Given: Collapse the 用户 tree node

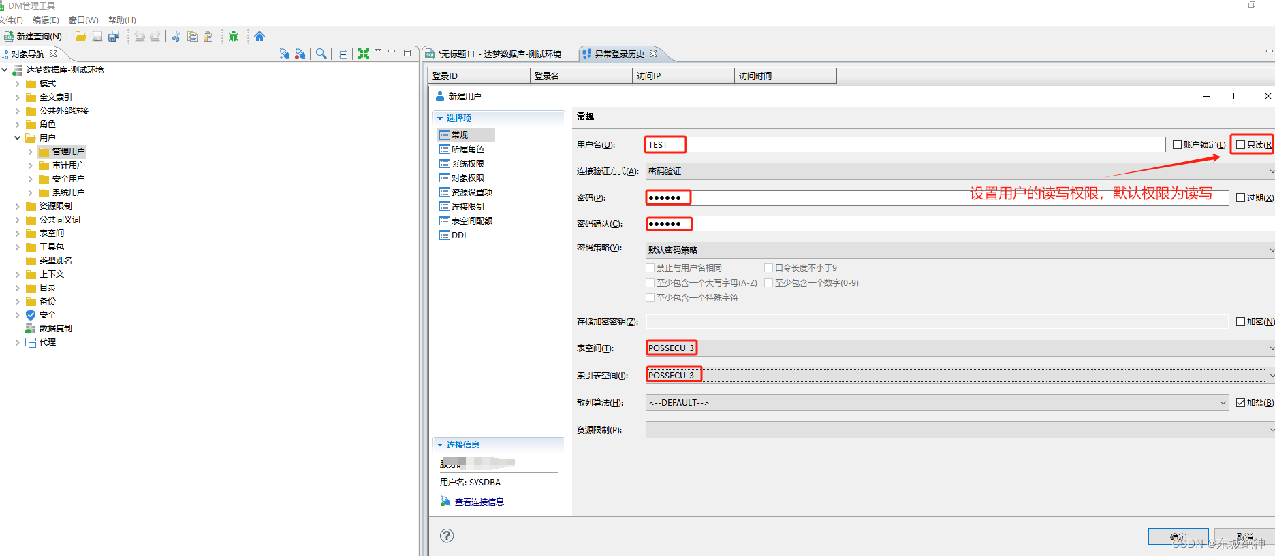Looking at the screenshot, I should [17, 137].
